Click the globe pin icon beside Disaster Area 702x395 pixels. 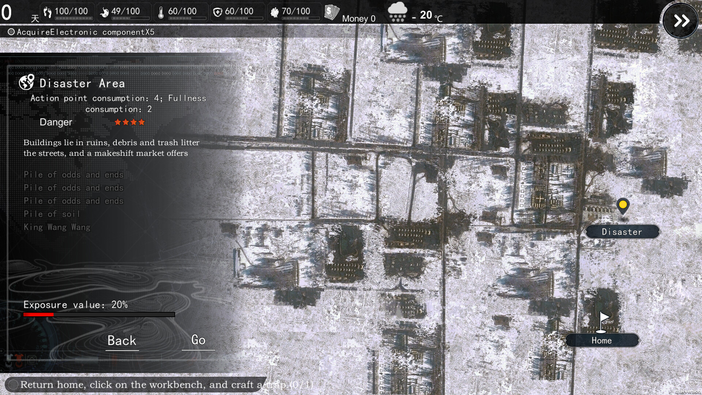(26, 83)
